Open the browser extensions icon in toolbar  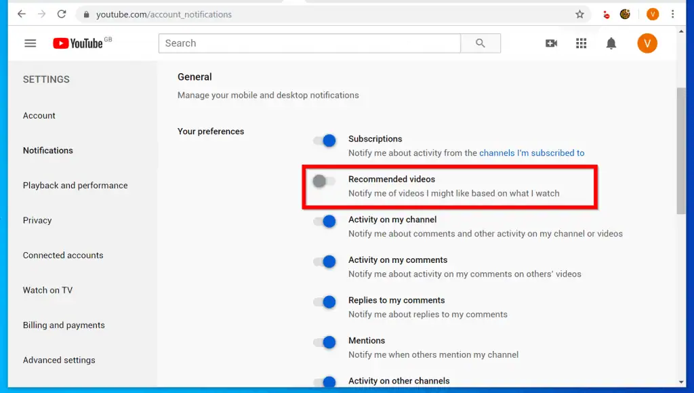624,14
